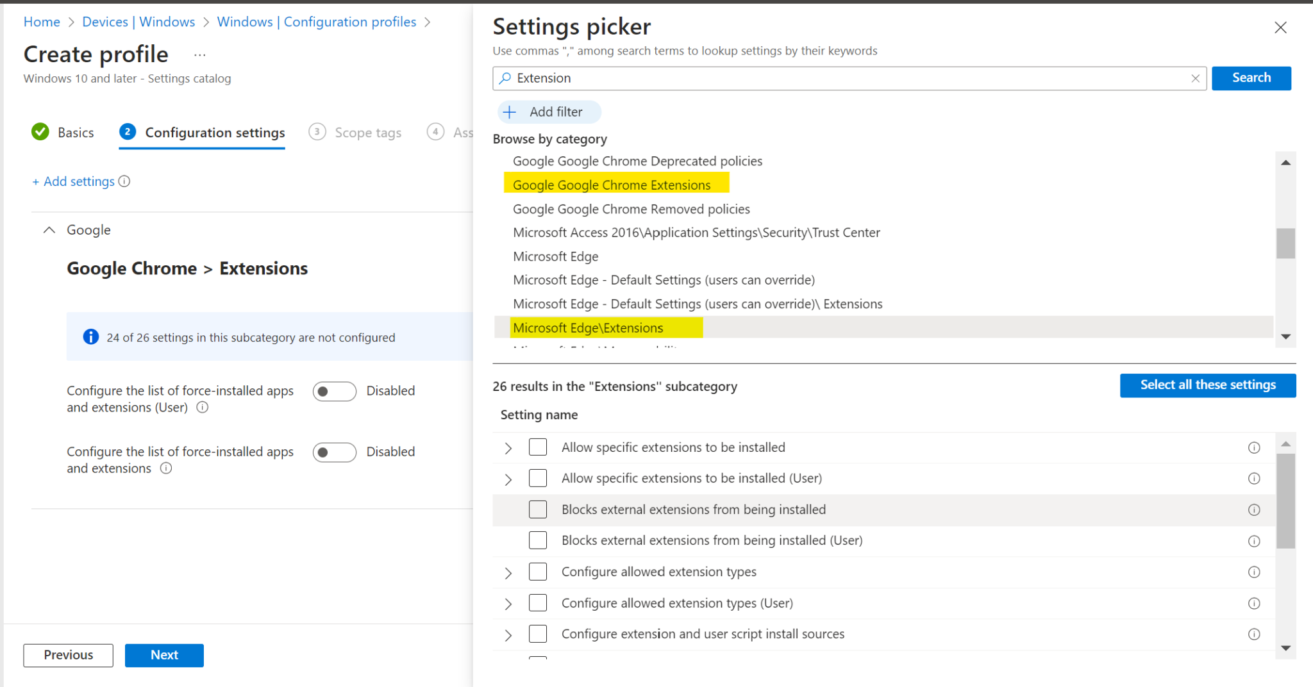The image size is (1313, 687).
Task: Click info icon next to Add settings
Action: (x=124, y=181)
